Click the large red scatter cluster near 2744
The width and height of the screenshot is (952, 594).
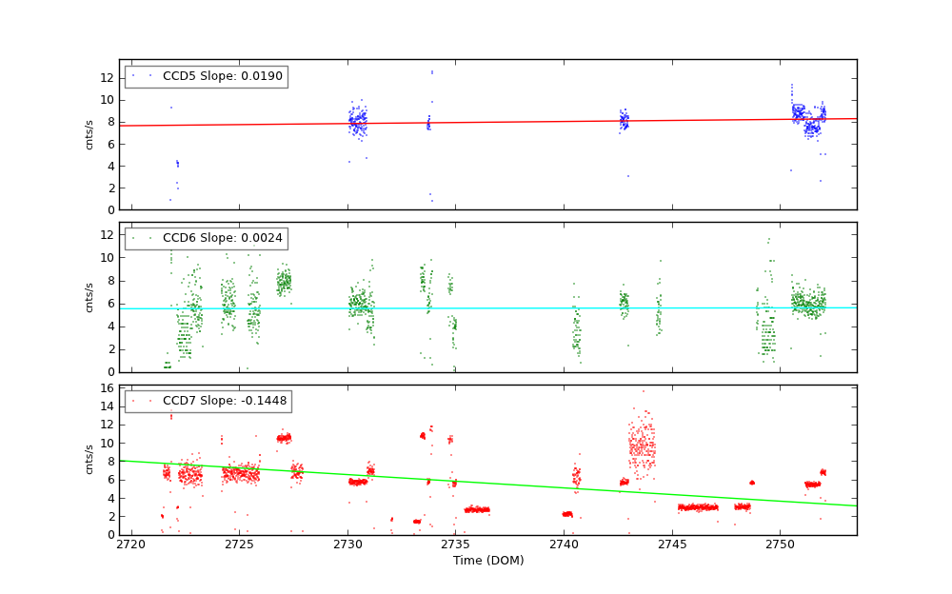point(642,445)
